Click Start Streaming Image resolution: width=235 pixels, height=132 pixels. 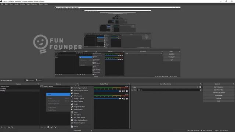219,87
